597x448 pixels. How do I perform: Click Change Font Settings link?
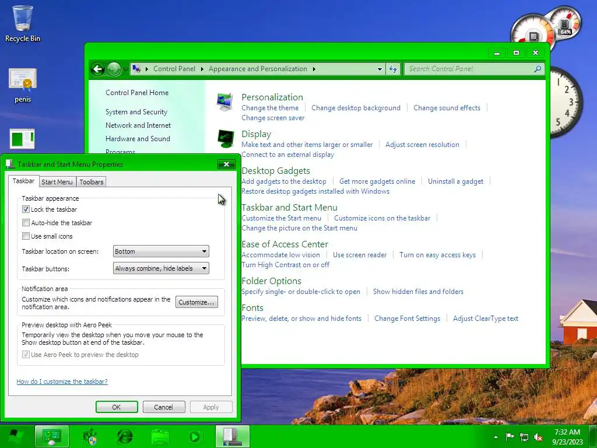(x=407, y=318)
